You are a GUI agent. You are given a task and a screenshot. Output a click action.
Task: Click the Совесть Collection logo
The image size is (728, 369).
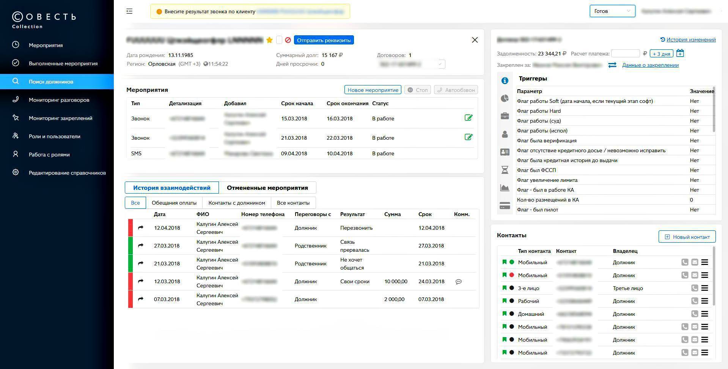coord(44,20)
